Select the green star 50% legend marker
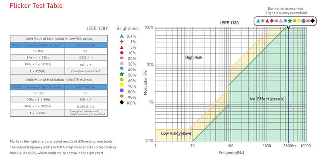This screenshot has height=156, width=320. (122, 75)
